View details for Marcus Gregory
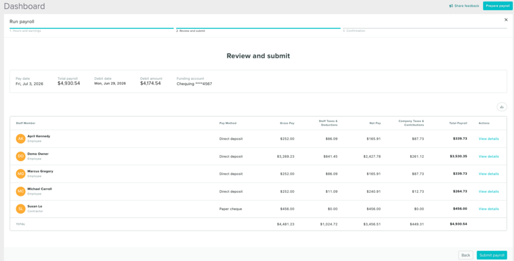 coord(489,174)
